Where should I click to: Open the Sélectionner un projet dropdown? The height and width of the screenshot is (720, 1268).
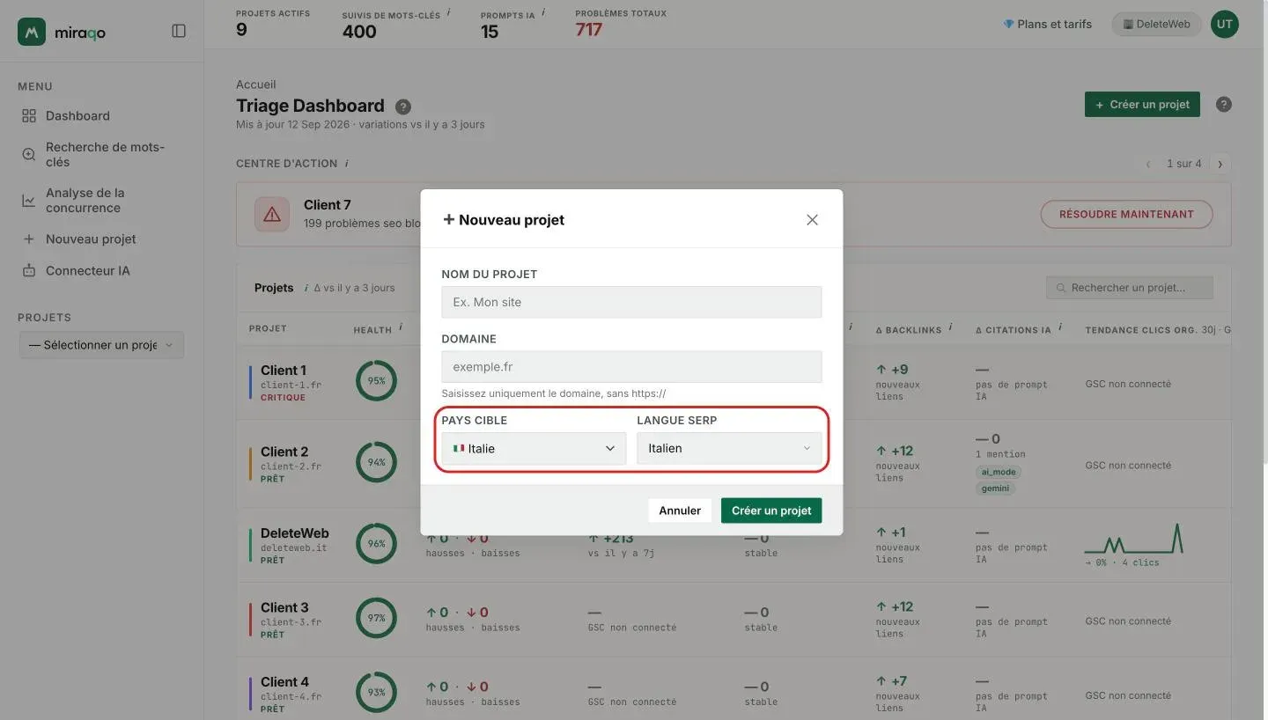click(102, 345)
